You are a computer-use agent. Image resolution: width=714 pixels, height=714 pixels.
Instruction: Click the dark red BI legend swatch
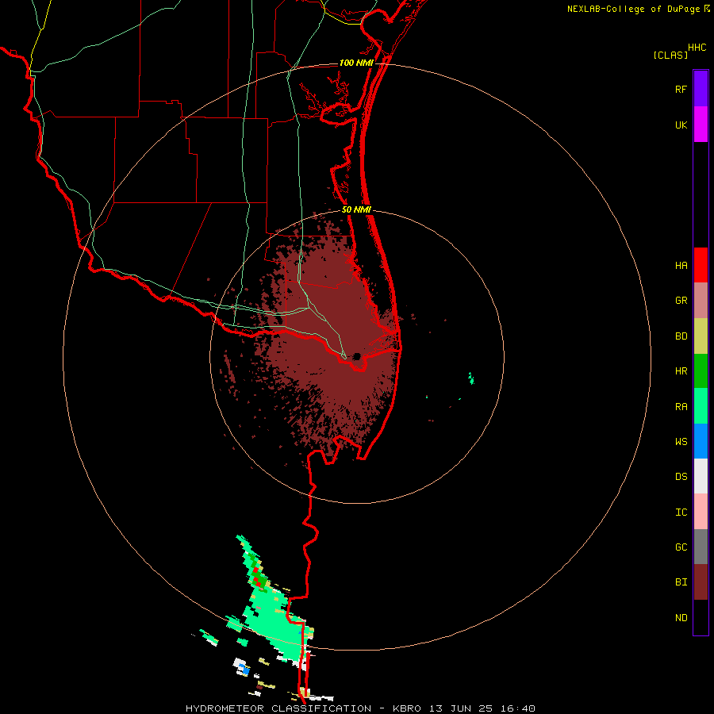pyautogui.click(x=701, y=582)
